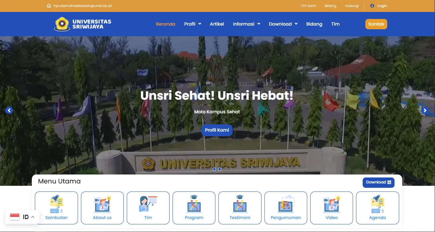Click the Profil Kami button

coord(217,130)
